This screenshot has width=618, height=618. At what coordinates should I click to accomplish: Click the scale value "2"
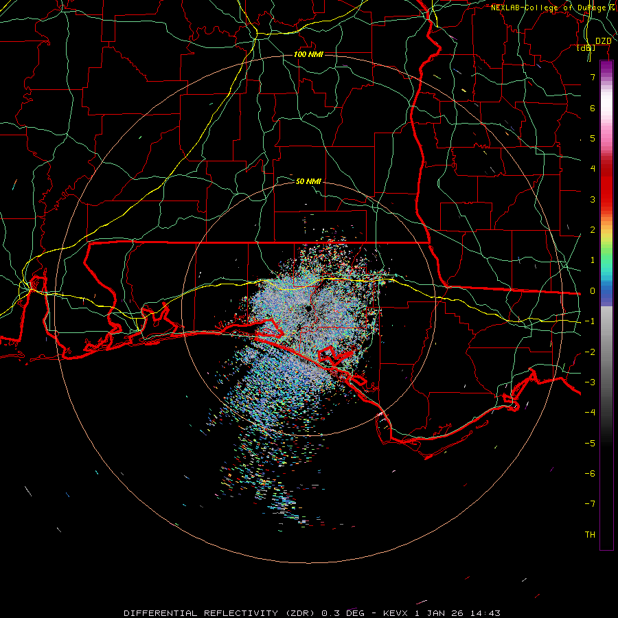tap(593, 230)
